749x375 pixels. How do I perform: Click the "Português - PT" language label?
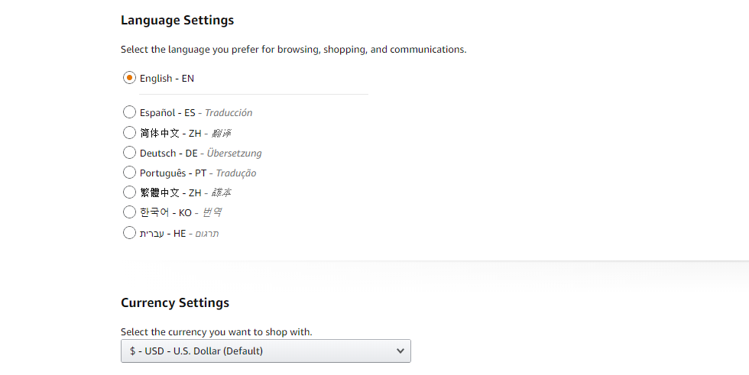pos(172,173)
